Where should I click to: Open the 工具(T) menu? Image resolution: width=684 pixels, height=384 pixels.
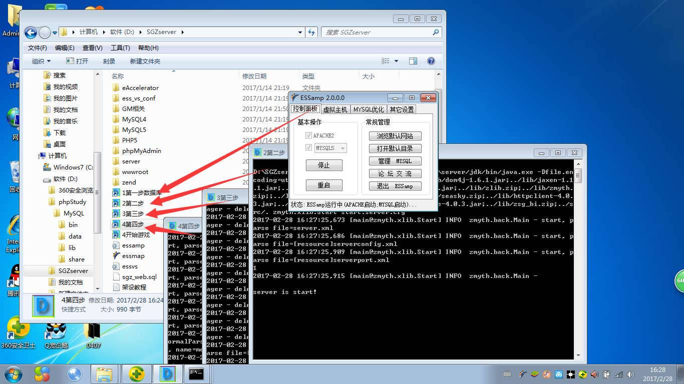[x=120, y=48]
